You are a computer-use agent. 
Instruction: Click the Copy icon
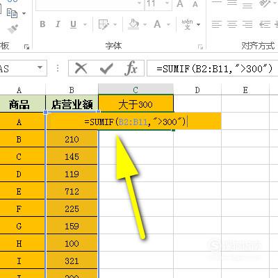pyautogui.click(x=12, y=13)
